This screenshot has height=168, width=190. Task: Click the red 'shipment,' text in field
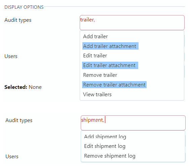pos(92,120)
